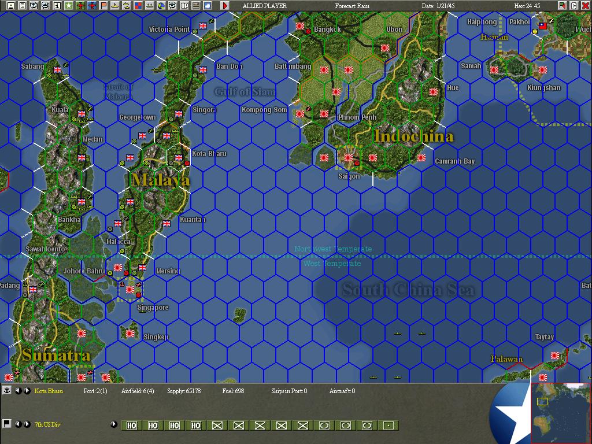This screenshot has width=592, height=444.
Task: Click the anchor icon beside Kota Bharu
Action: tap(7, 390)
